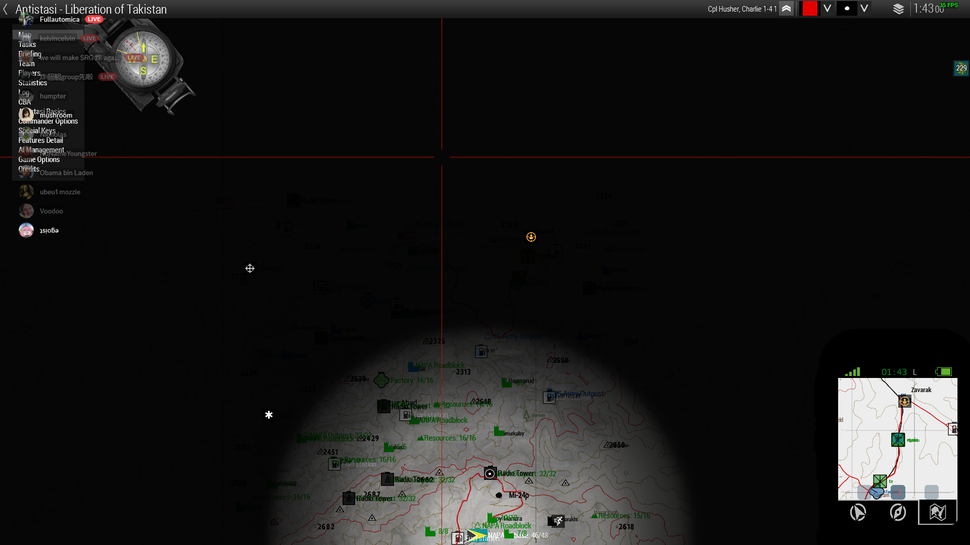Click the NAPA Roadblock label near bottom

[x=505, y=526]
